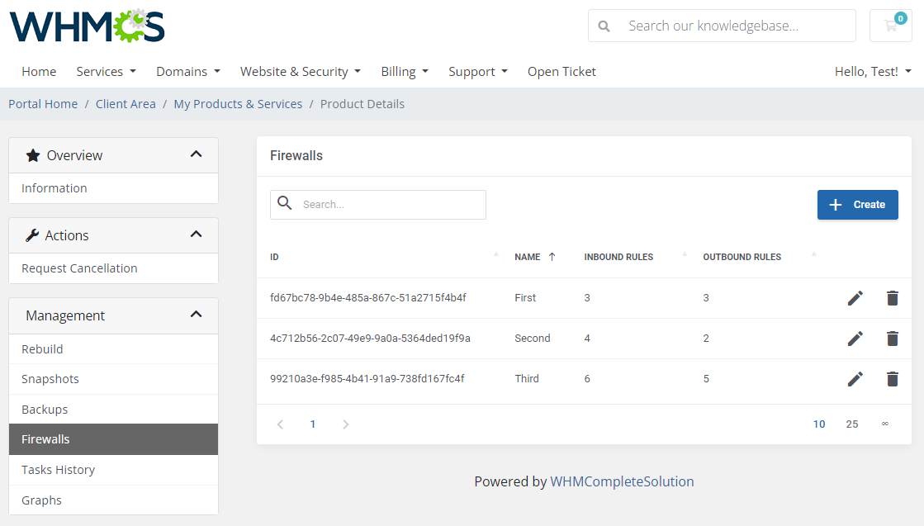Collapse the Management section

tap(197, 315)
